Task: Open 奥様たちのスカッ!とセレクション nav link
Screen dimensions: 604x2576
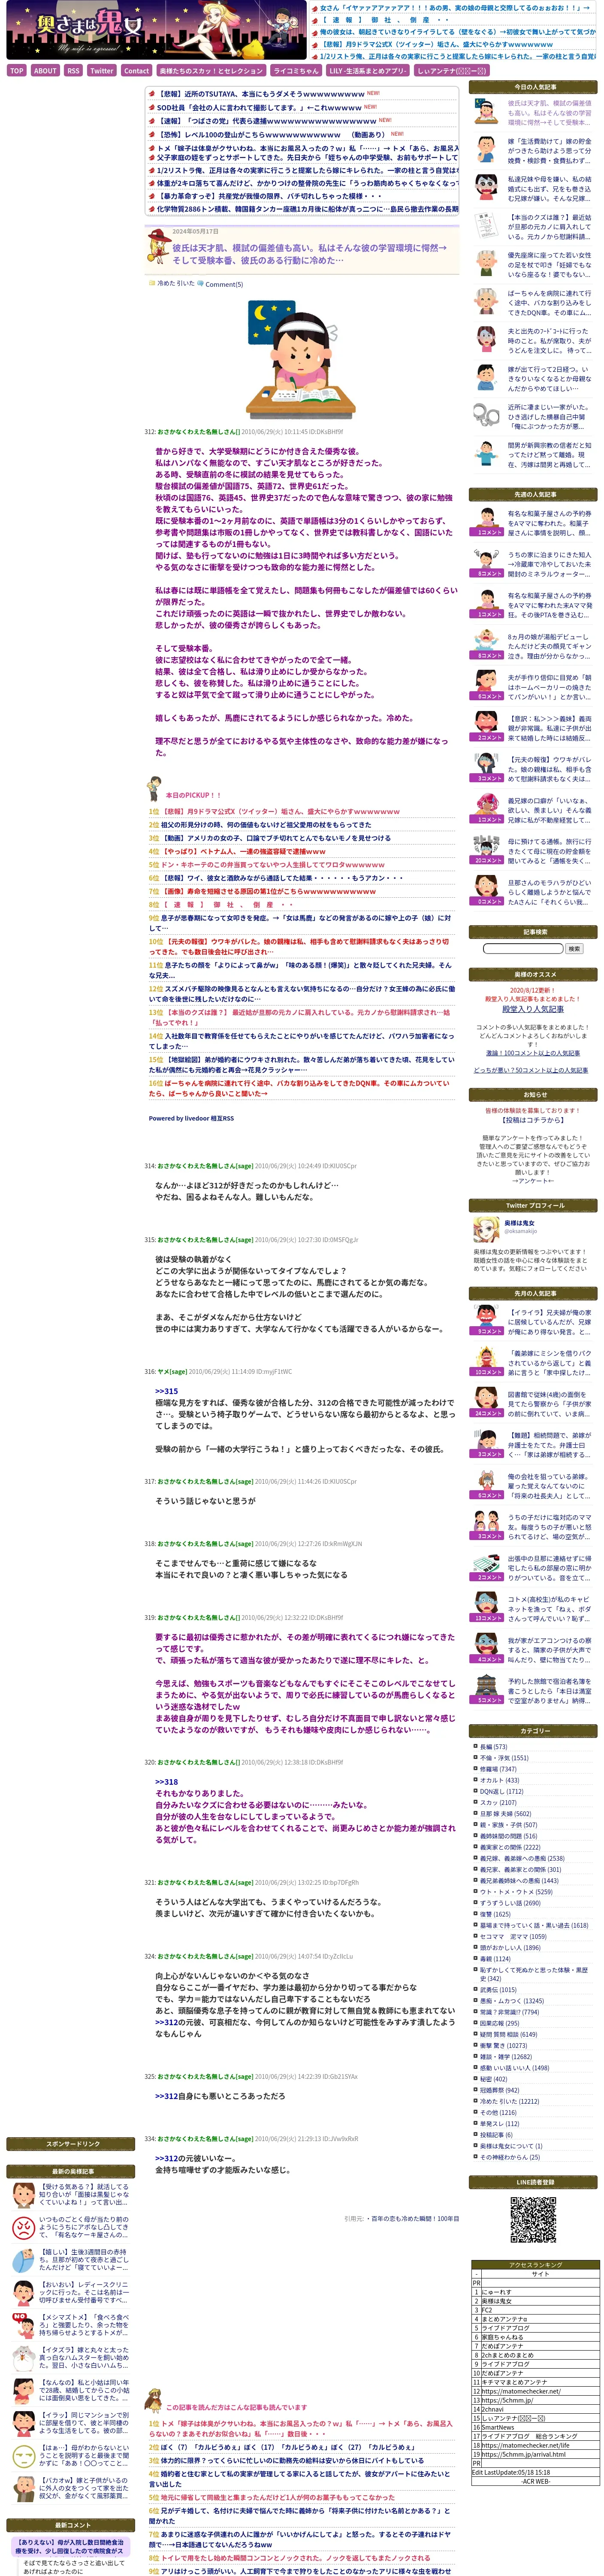Action: click(211, 71)
